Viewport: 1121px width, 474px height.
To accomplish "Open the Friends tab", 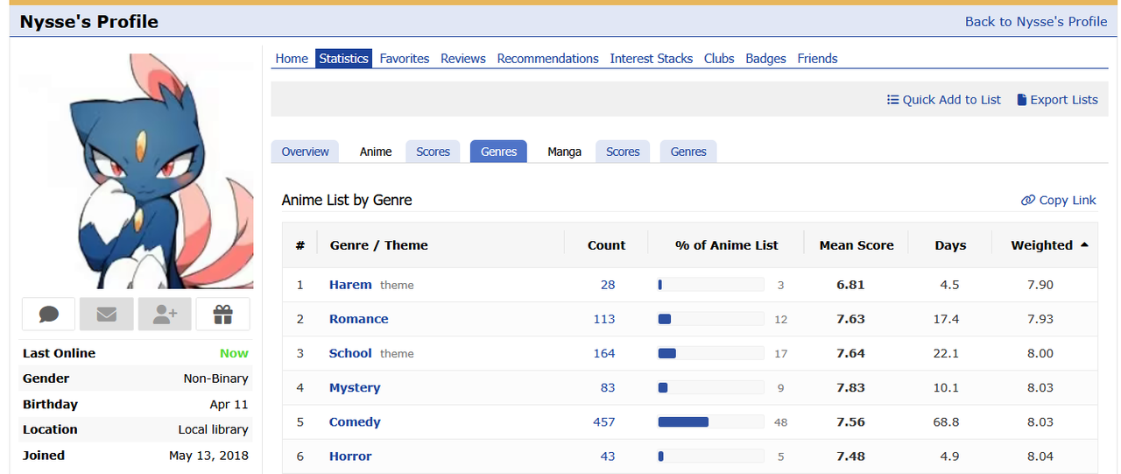I will pos(818,59).
